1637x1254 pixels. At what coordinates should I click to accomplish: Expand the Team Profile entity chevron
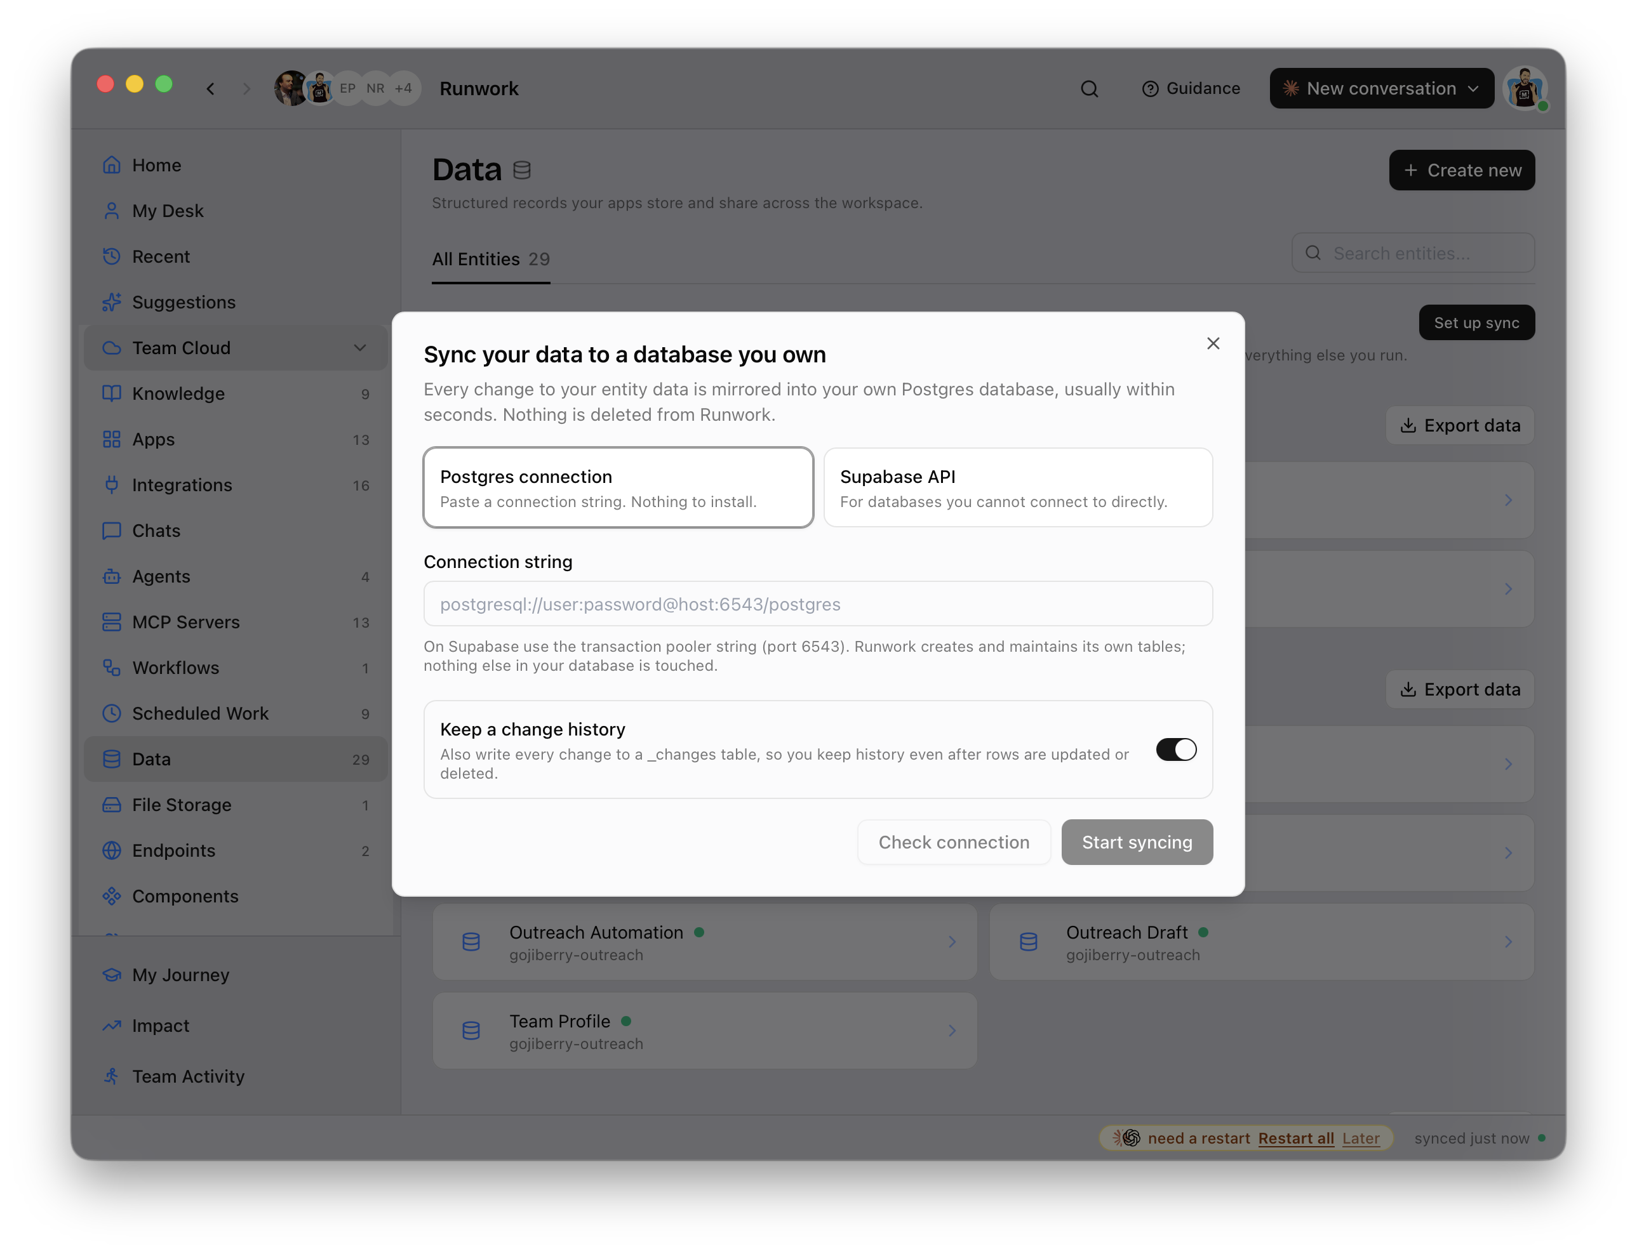pyautogui.click(x=952, y=1031)
